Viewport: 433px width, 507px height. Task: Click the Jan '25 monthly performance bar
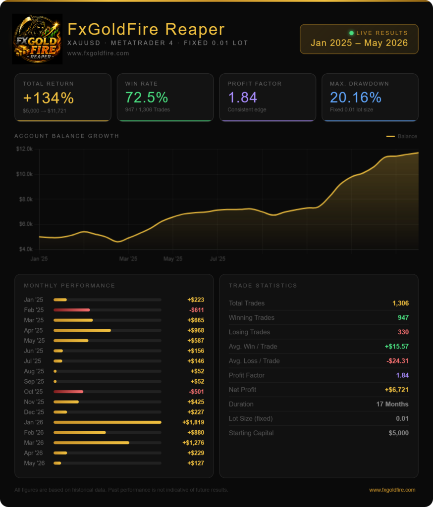(60, 300)
